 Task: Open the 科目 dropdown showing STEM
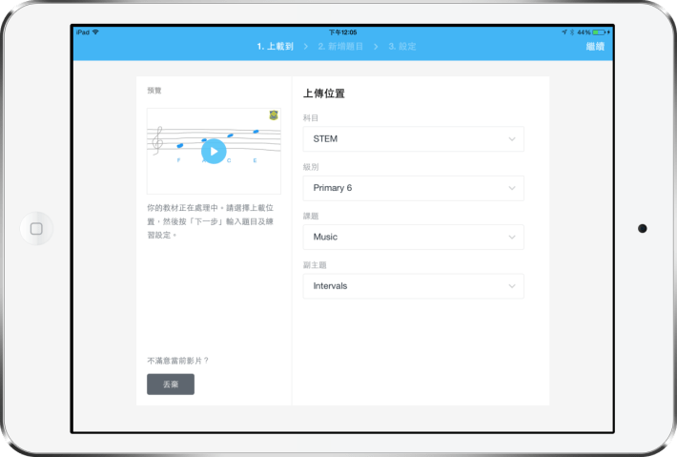pos(412,139)
